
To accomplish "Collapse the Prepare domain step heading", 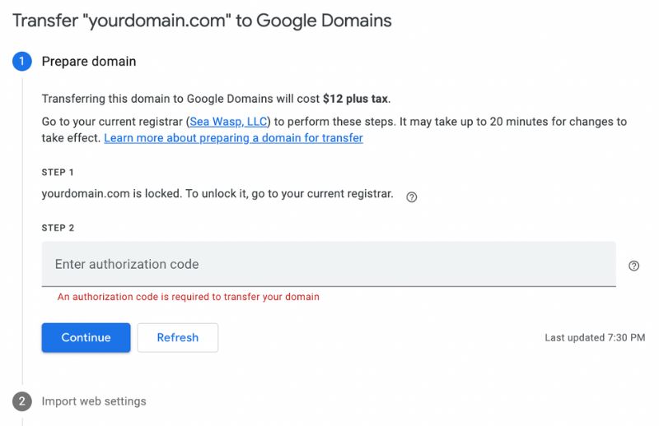I will pos(89,62).
